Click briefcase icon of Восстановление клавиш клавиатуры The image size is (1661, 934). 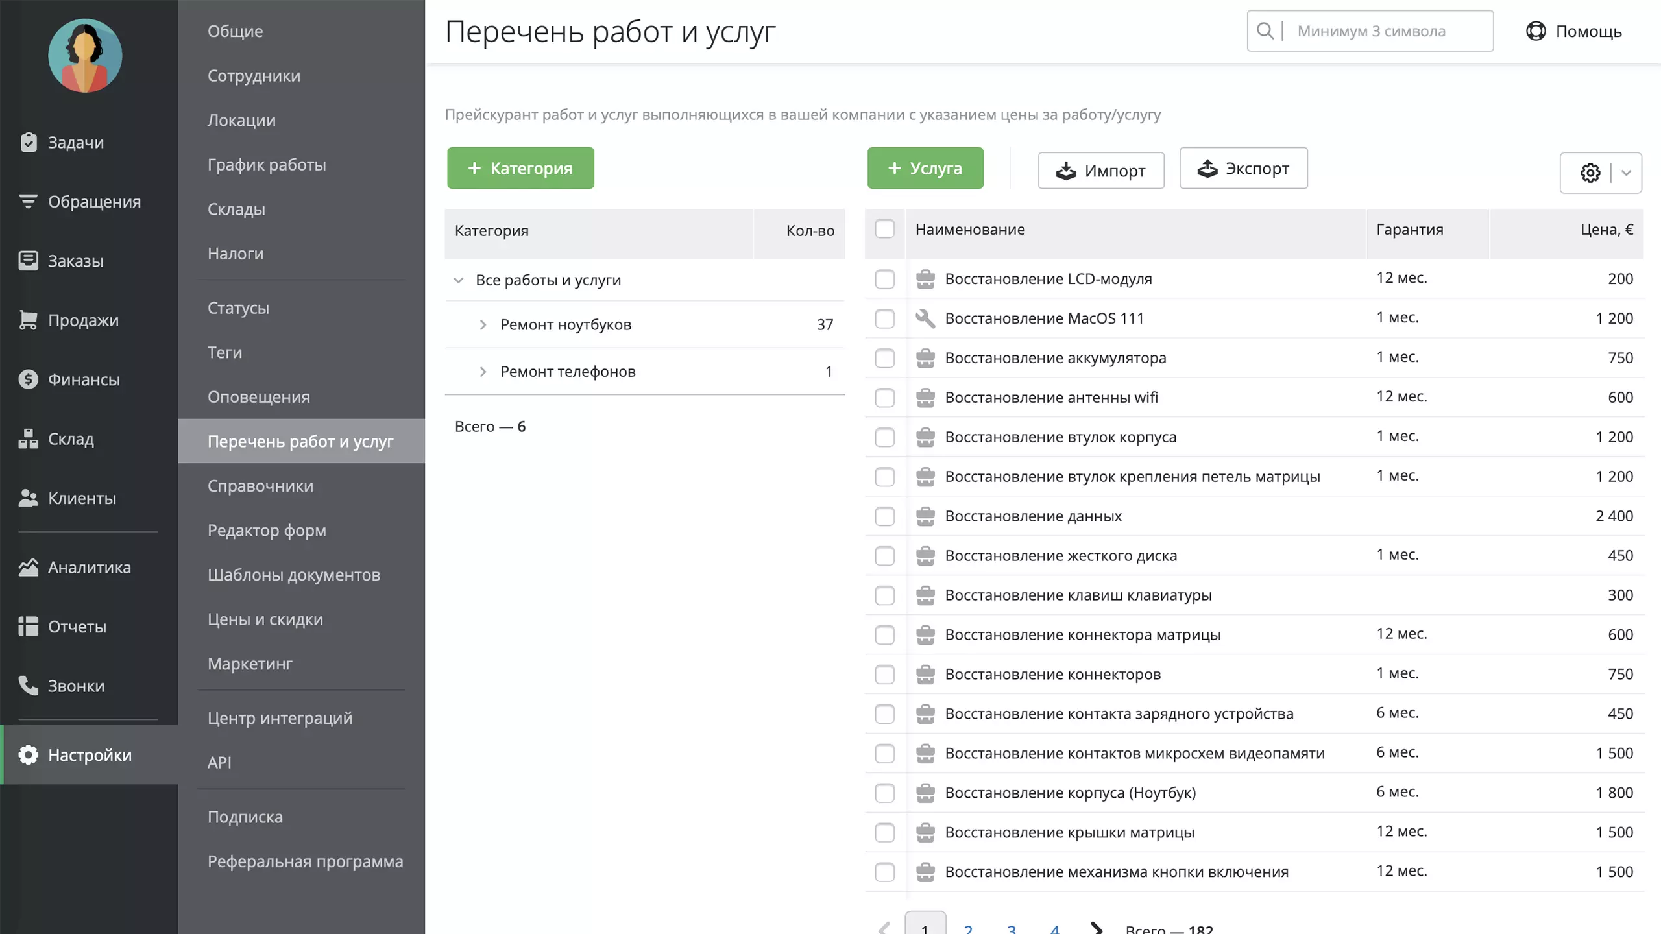point(925,595)
